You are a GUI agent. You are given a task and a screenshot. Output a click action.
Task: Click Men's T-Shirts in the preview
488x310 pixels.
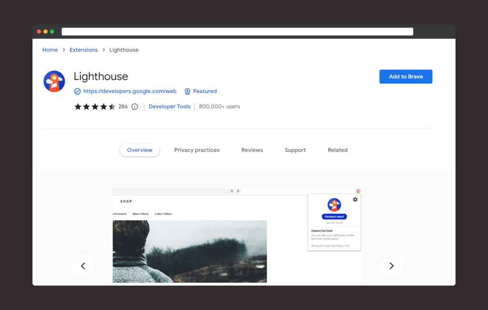coord(141,214)
